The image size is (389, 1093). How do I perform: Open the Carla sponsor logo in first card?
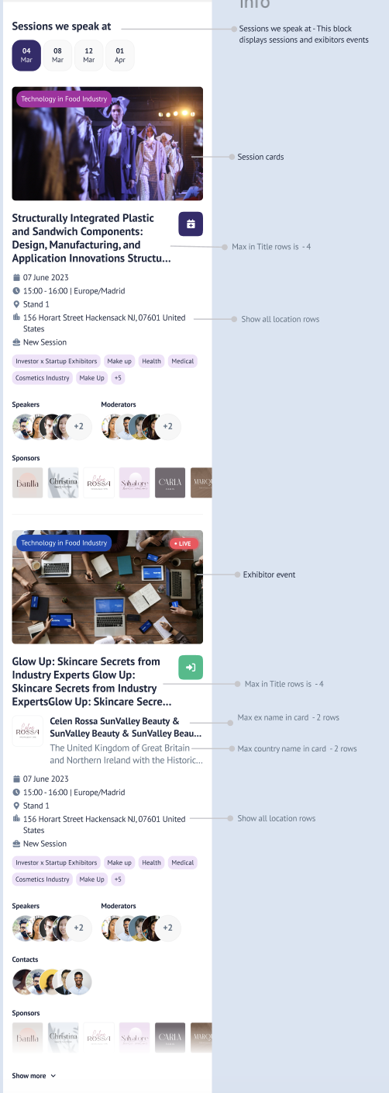coord(170,483)
